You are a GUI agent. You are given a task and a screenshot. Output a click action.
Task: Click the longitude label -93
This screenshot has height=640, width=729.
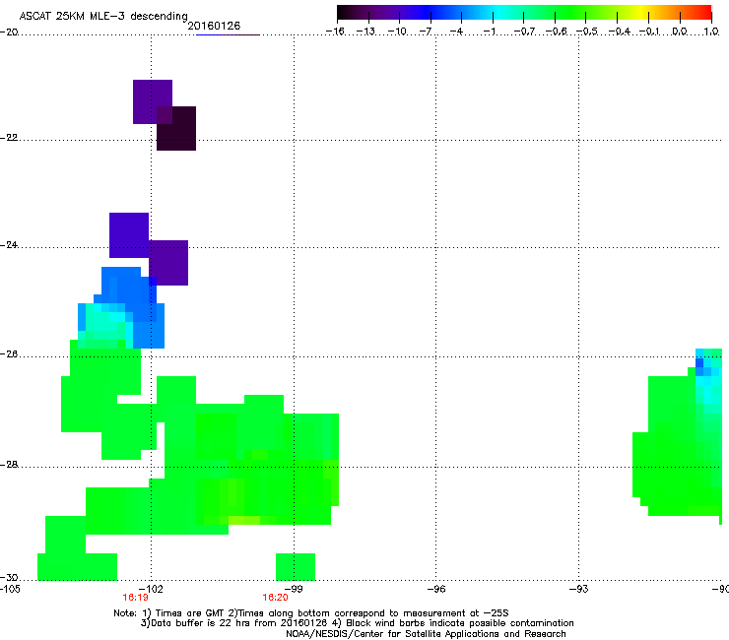(x=578, y=589)
